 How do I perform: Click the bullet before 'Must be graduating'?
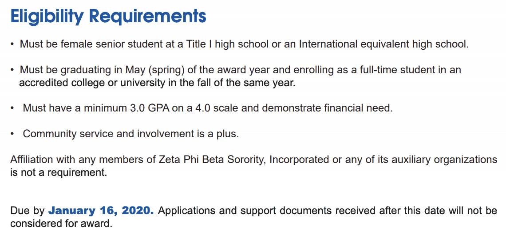tap(12, 70)
